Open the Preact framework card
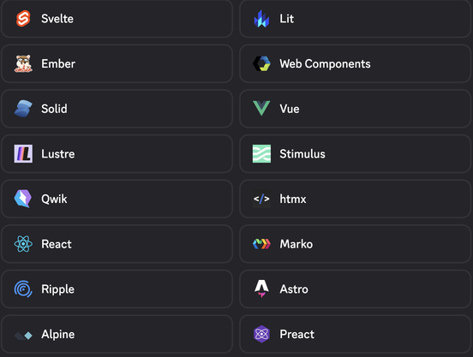The width and height of the screenshot is (473, 357). coord(355,334)
